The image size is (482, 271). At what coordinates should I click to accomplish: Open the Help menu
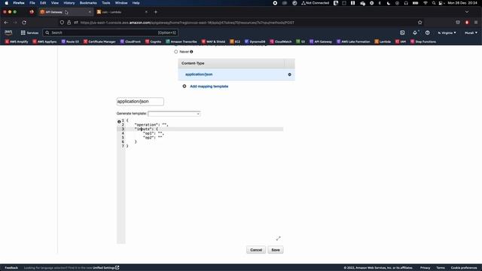136,3
